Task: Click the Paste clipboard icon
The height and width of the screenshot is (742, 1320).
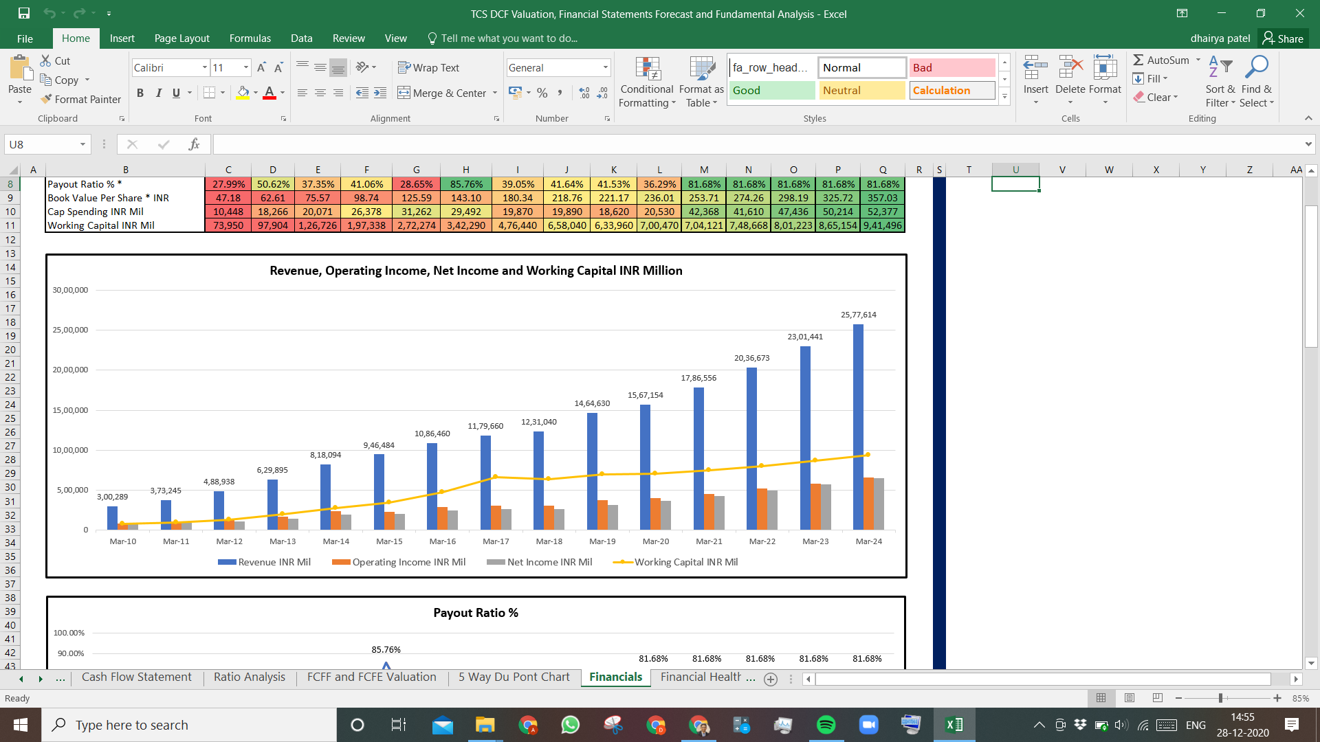Action: [x=20, y=69]
